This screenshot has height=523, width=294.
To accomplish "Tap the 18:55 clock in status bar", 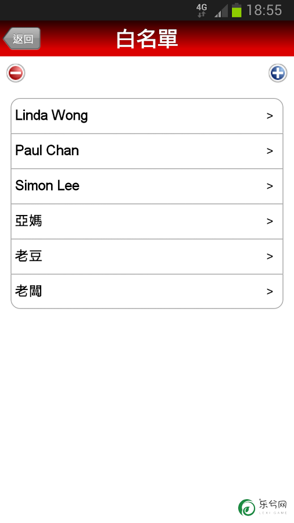I will 264,10.
